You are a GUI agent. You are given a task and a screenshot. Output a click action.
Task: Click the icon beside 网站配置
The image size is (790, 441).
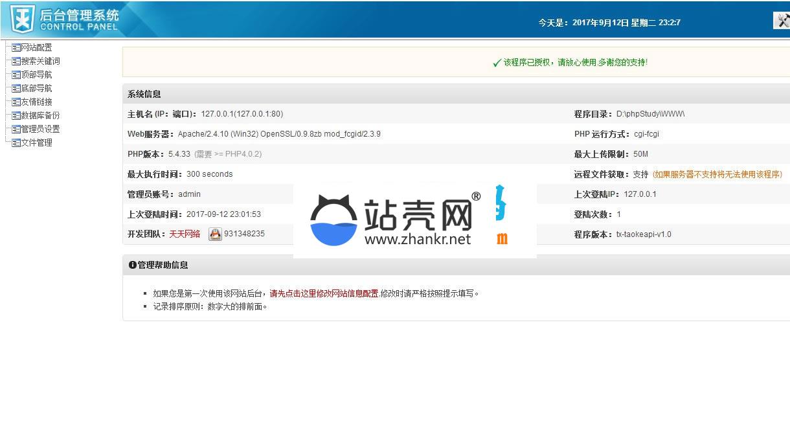16,47
